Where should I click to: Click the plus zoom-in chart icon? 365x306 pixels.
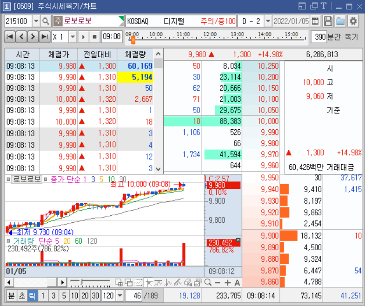pyautogui.click(x=227, y=283)
